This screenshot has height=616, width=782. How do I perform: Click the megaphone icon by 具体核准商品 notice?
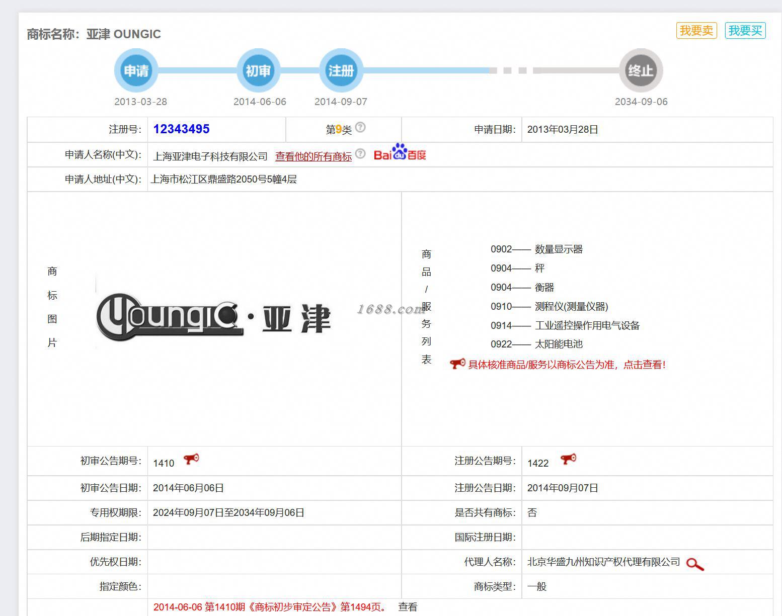[457, 364]
